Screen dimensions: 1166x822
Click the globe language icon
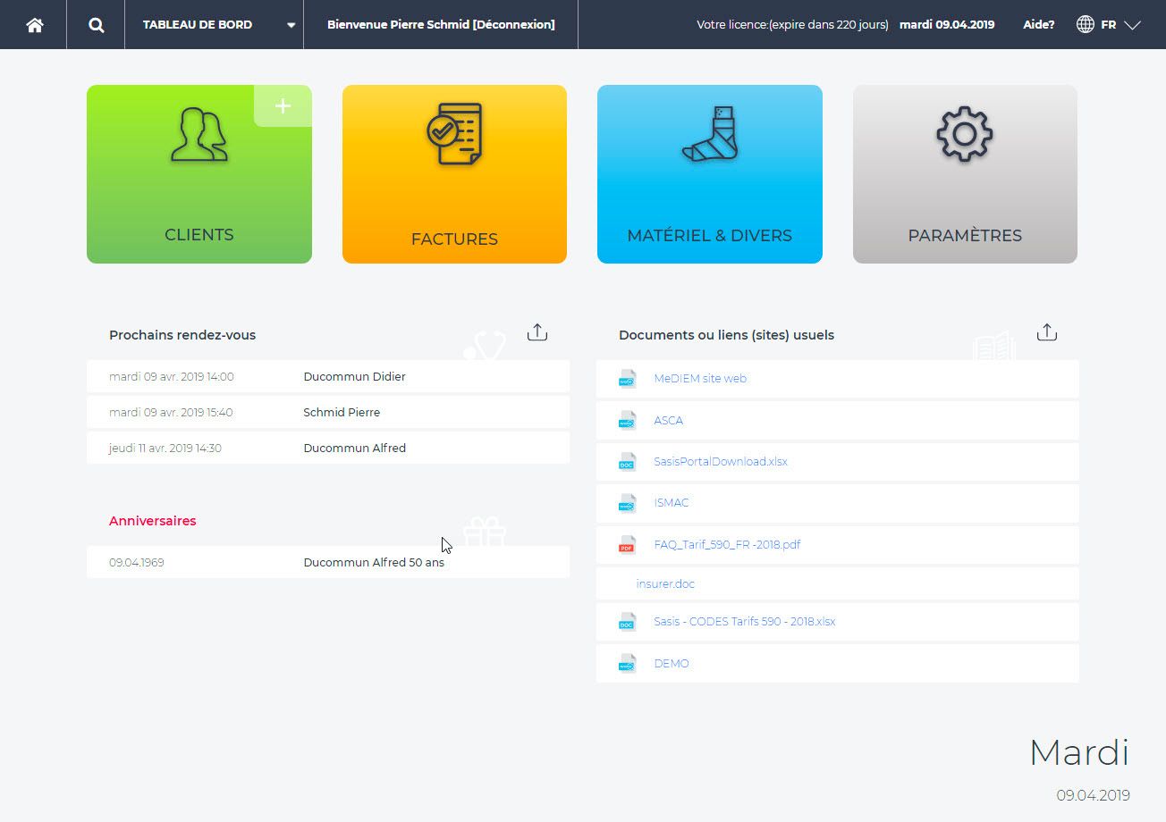point(1085,25)
